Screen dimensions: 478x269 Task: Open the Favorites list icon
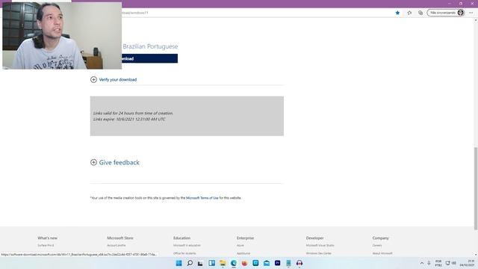[x=409, y=13]
